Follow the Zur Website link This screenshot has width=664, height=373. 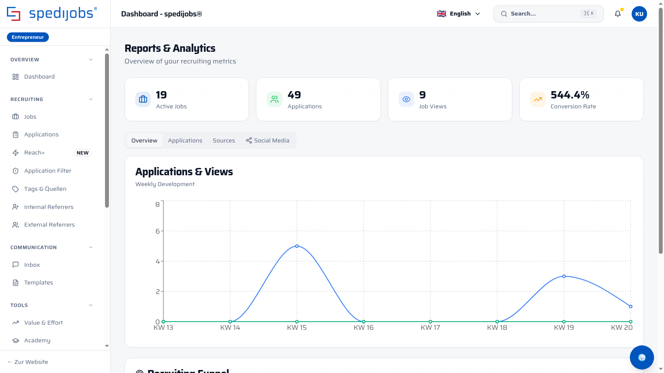point(28,362)
